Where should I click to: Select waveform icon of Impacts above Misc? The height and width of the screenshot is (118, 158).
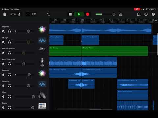click(x=42, y=84)
